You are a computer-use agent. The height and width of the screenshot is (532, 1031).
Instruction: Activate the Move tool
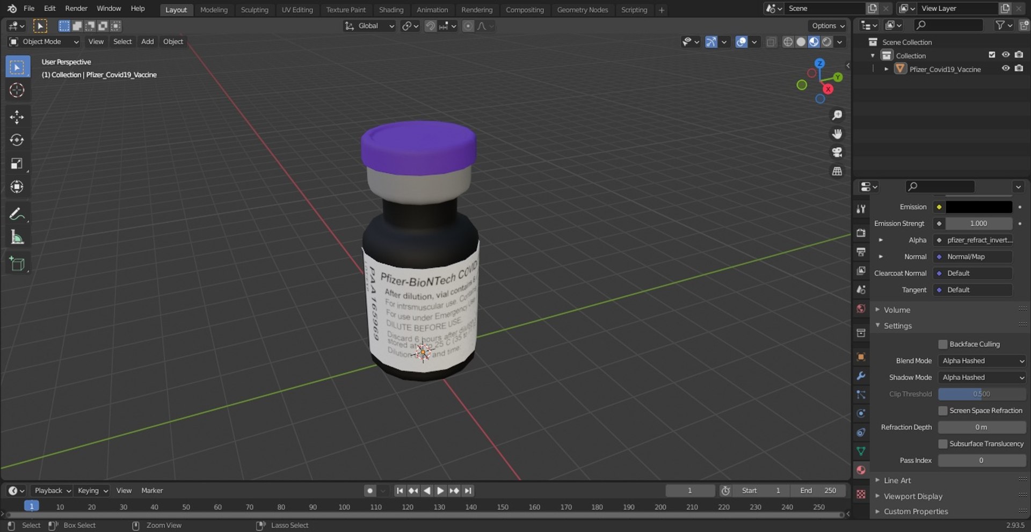pos(17,117)
